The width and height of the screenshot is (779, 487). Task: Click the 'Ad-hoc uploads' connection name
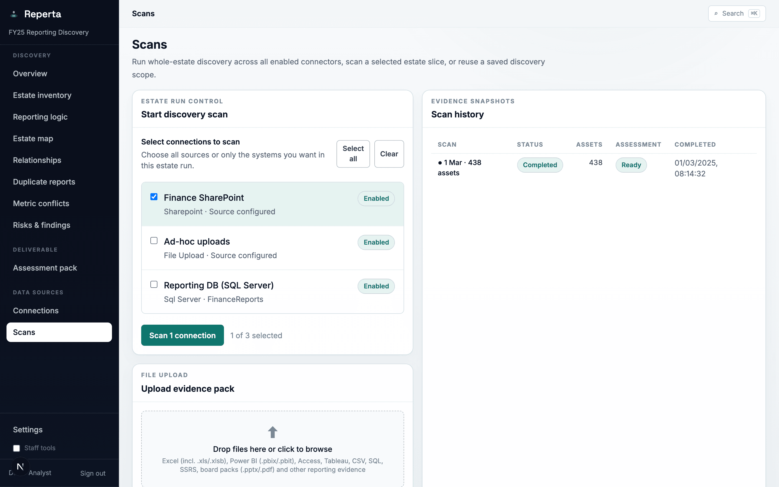[x=197, y=241]
